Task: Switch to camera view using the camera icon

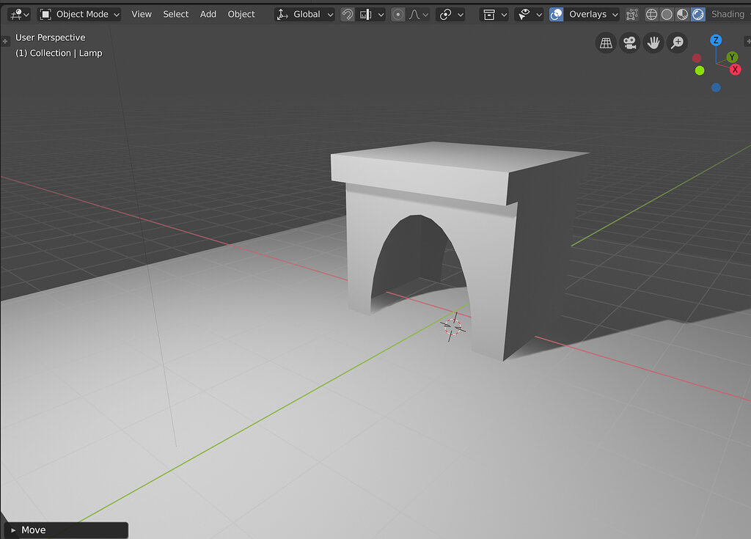Action: (629, 43)
